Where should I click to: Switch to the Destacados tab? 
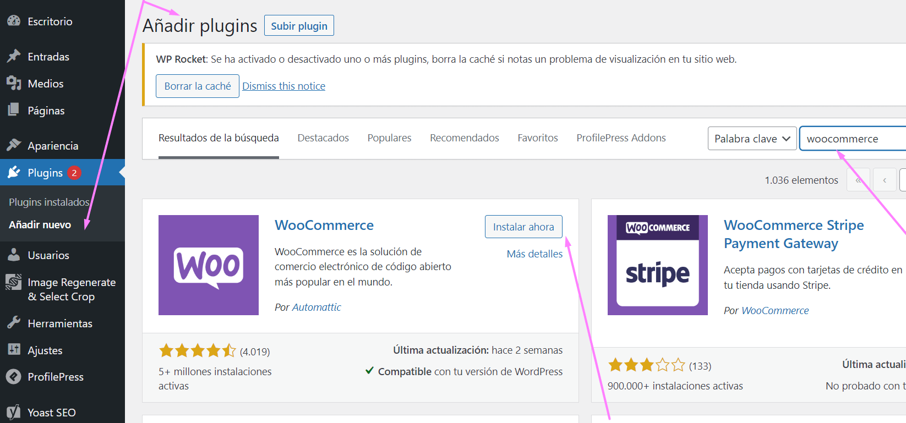pos(323,138)
